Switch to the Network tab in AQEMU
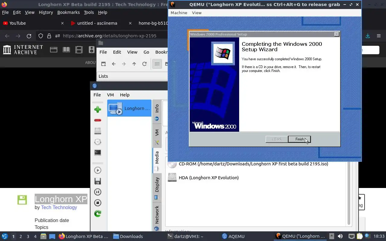The image size is (386, 241). (x=157, y=217)
